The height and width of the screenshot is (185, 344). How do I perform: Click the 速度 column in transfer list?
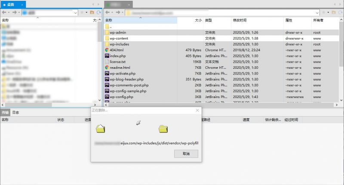point(246,120)
